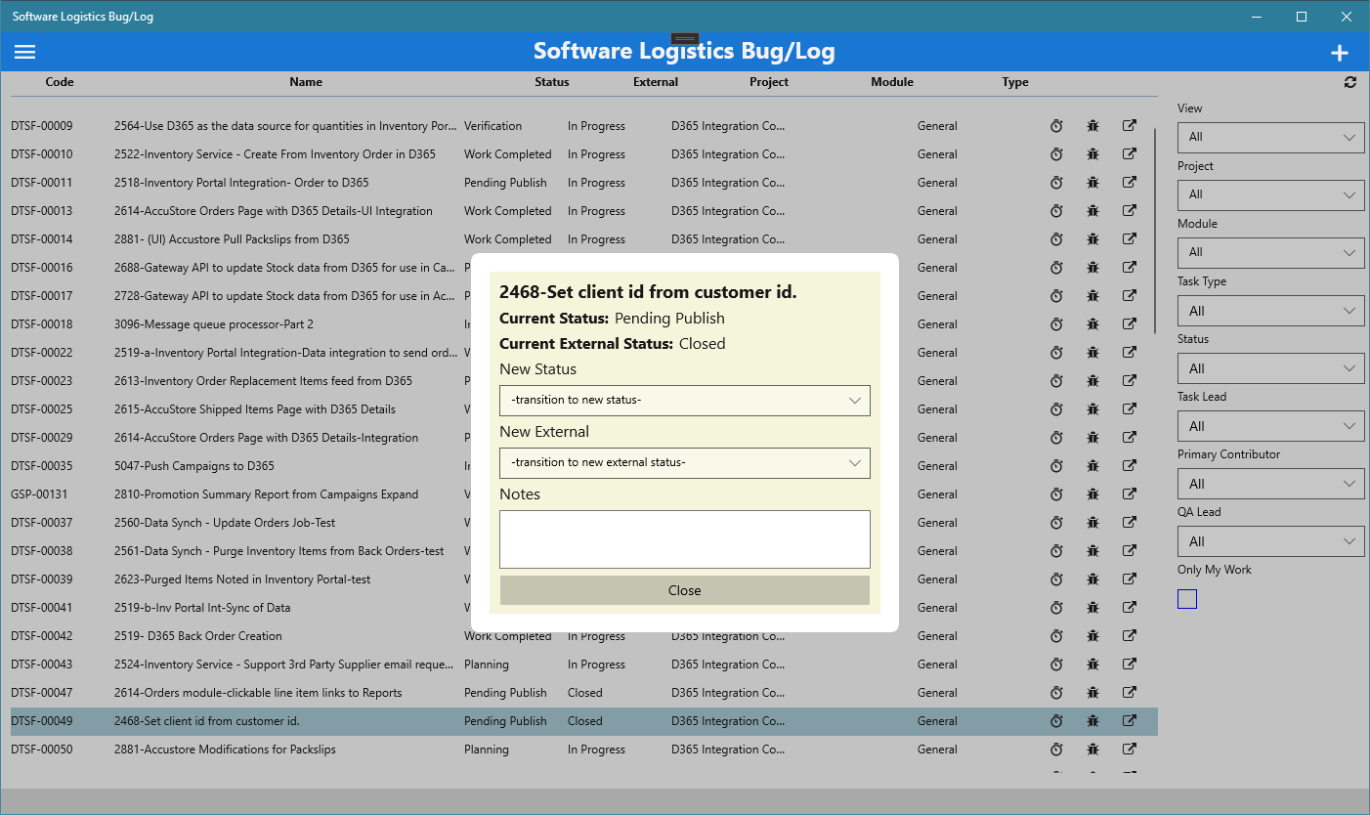Start timer icon for DTSF-00009 row

tap(1056, 126)
